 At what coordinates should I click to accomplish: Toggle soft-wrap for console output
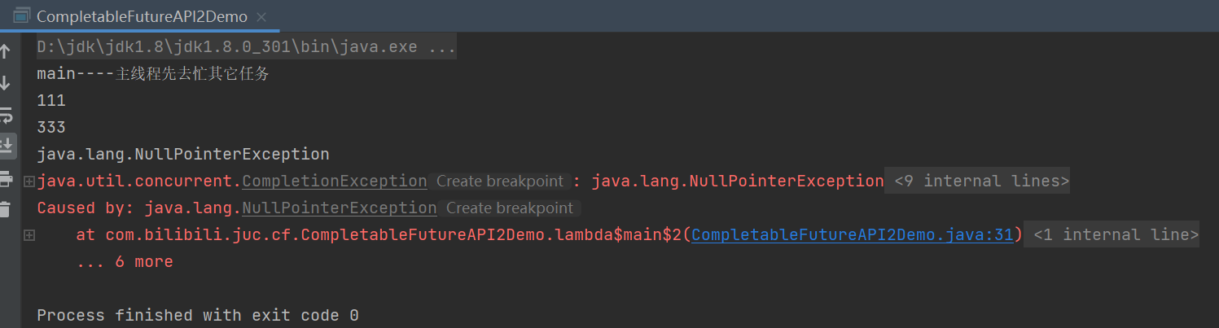6,114
